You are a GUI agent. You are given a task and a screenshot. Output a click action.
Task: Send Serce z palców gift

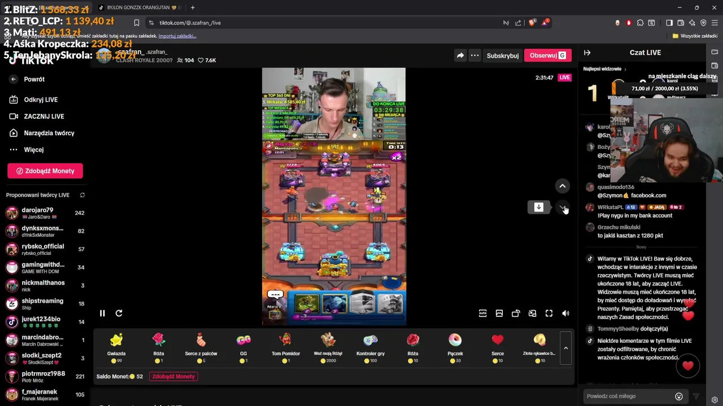point(201,348)
